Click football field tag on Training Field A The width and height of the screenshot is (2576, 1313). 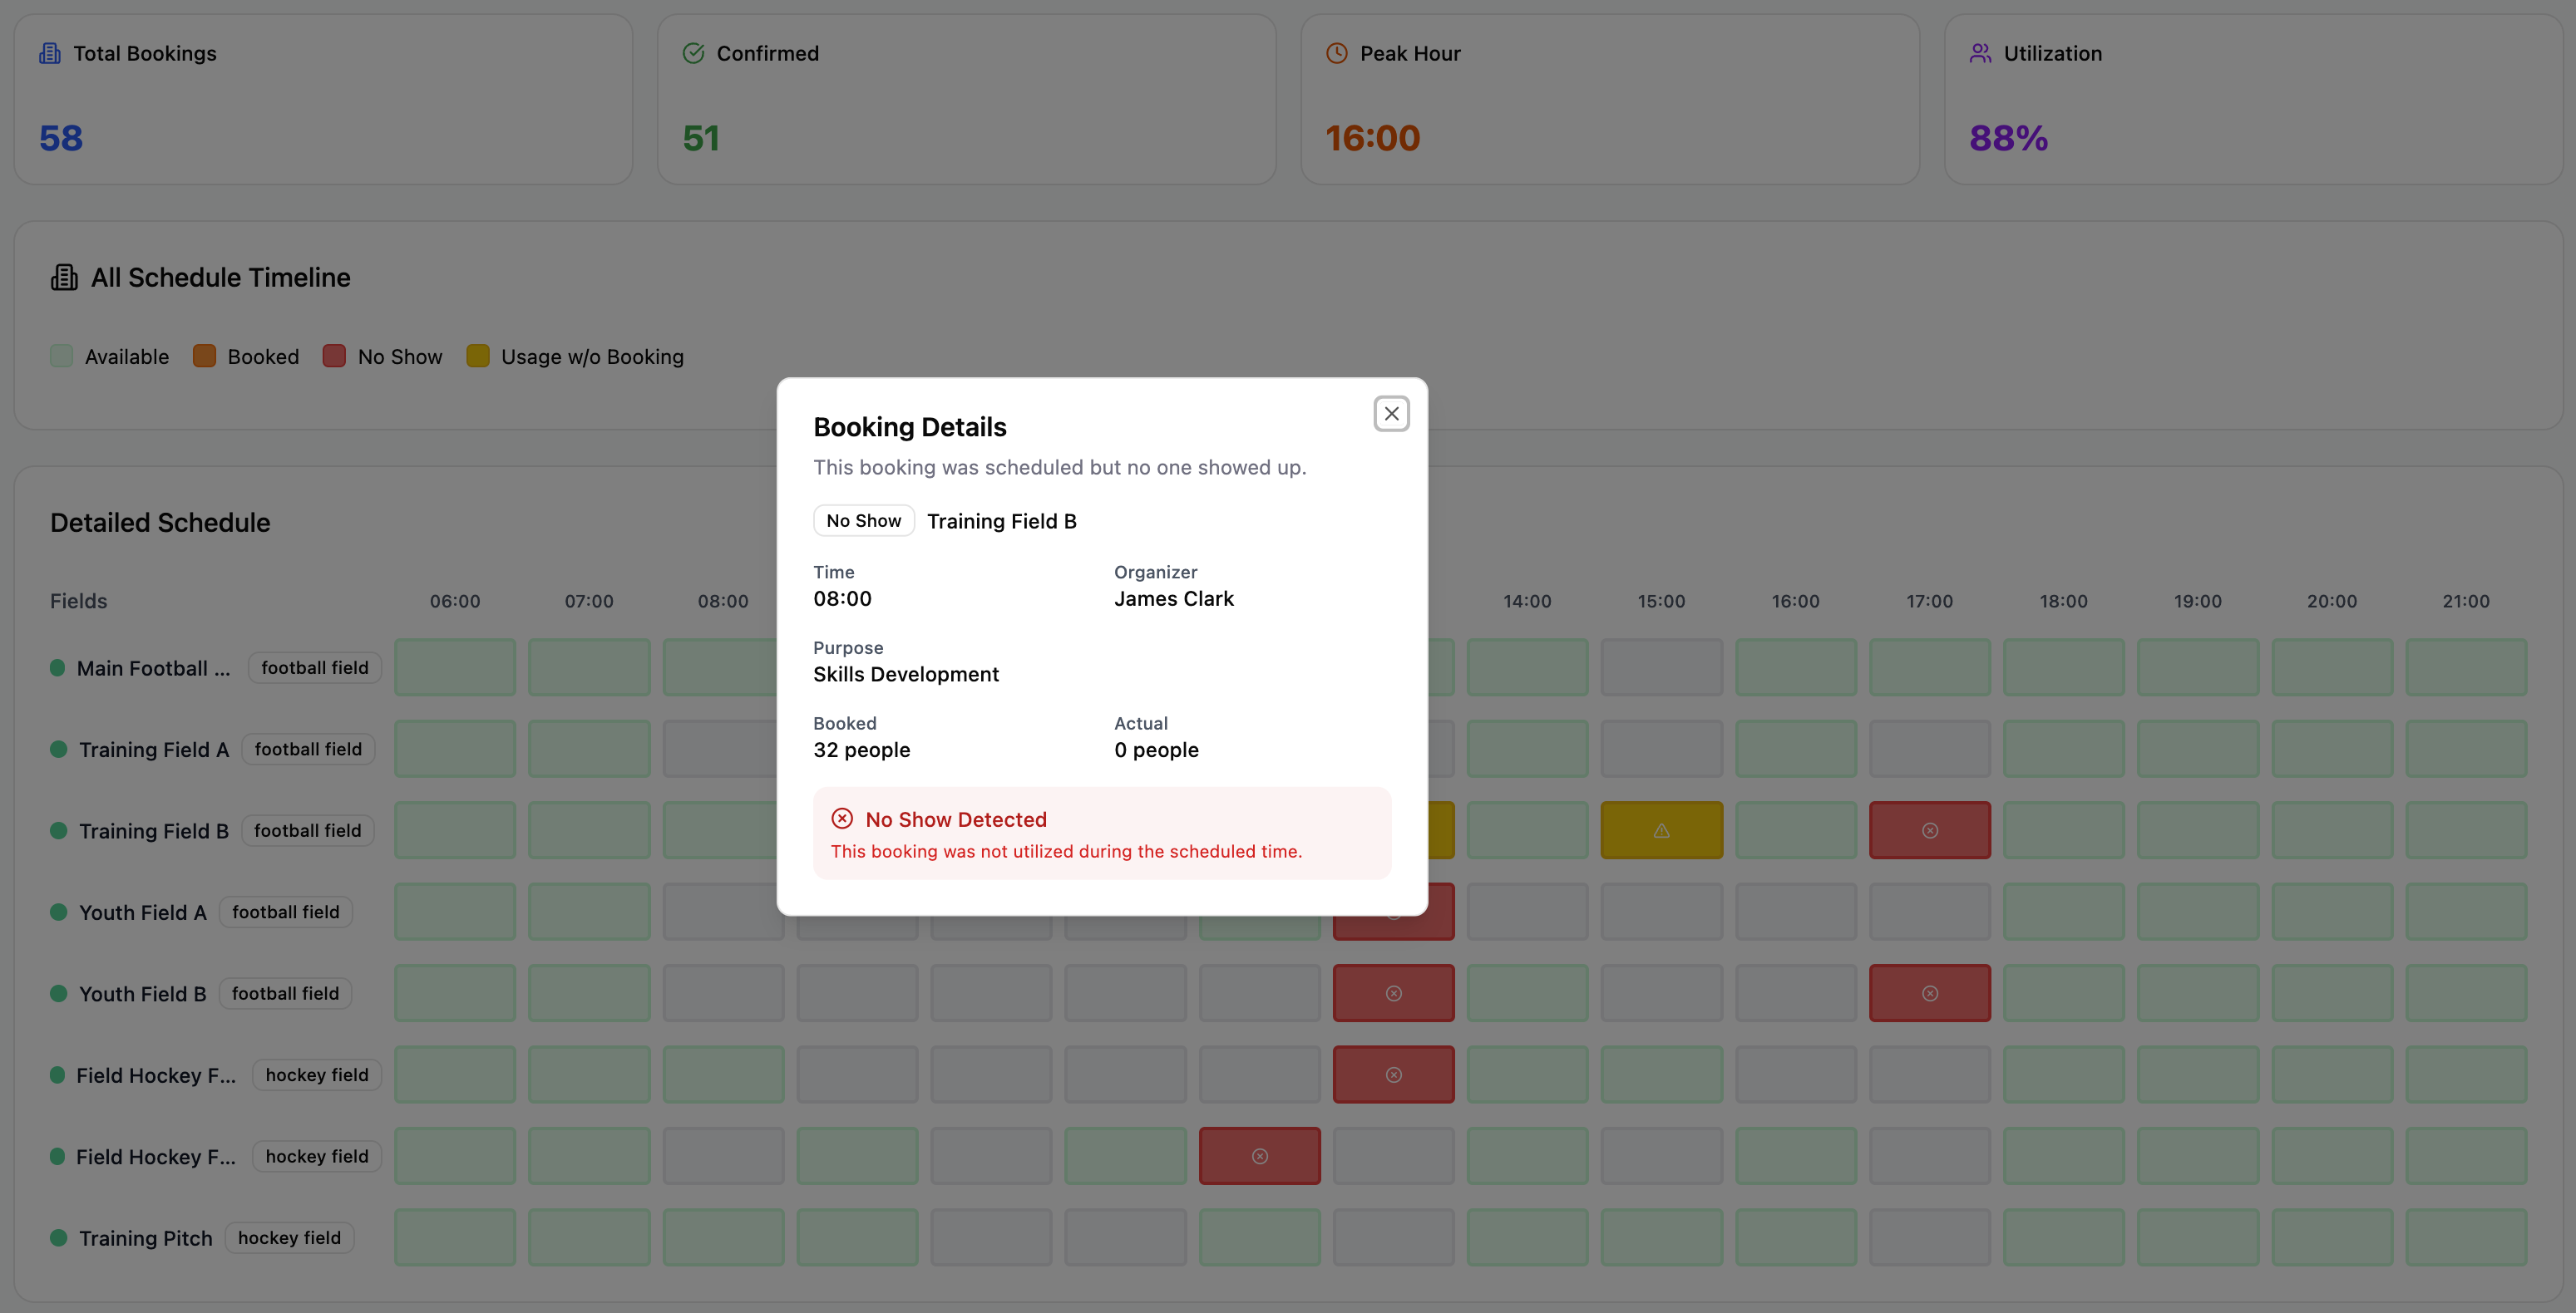(x=308, y=750)
